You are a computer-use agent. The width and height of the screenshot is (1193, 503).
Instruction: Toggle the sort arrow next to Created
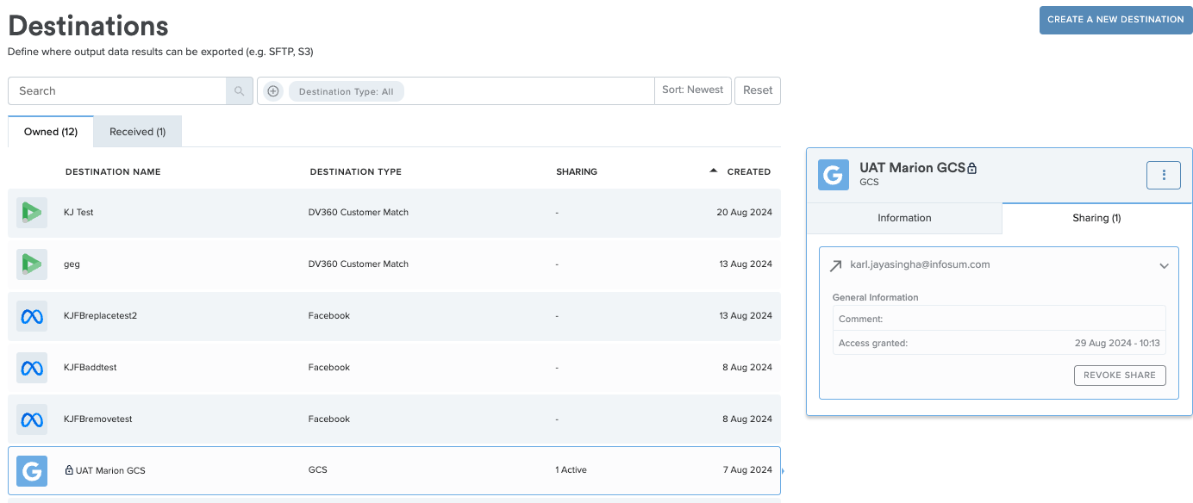713,171
